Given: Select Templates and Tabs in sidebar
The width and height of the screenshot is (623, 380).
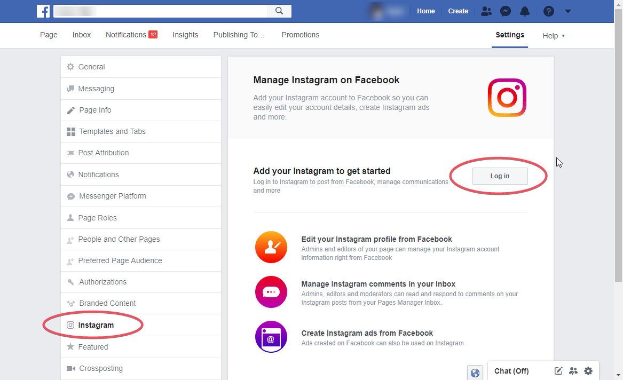Looking at the screenshot, I should tap(141, 131).
